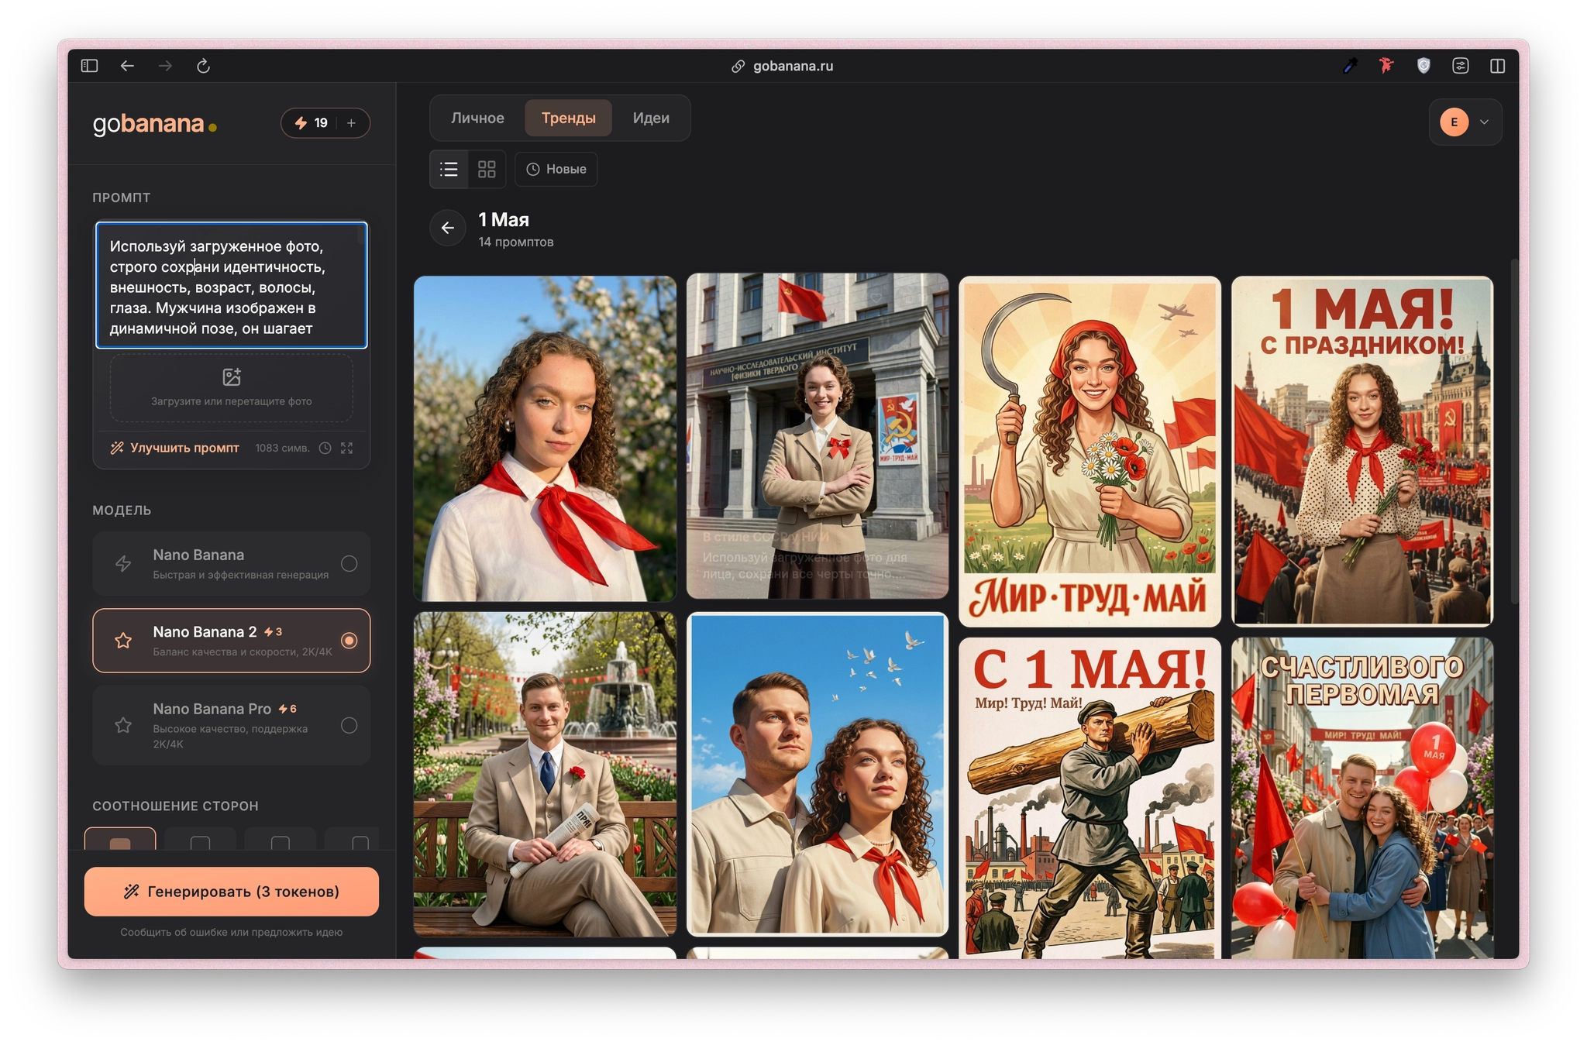Select the Nano Banana Pro radio
Screen dimensions: 1587x1045
click(349, 725)
